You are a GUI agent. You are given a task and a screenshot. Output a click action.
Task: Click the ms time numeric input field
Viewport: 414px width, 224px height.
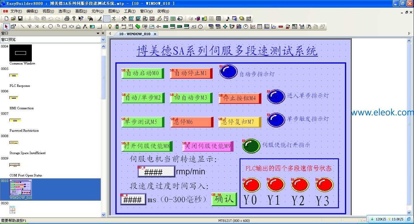tap(133, 199)
